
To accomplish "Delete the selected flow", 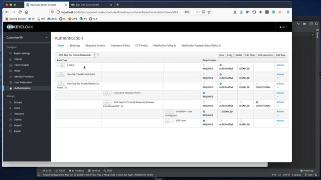I will pyautogui.click(x=239, y=55).
